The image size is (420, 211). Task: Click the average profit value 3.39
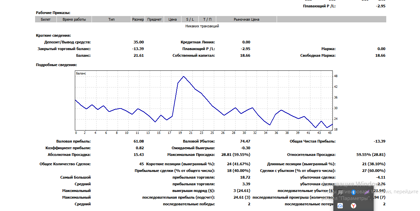point(246,184)
